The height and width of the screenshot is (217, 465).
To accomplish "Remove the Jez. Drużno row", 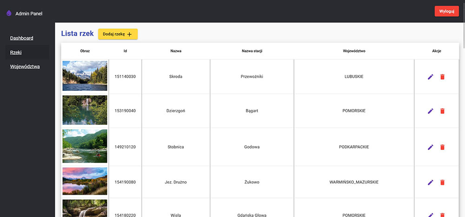I will 442,182.
